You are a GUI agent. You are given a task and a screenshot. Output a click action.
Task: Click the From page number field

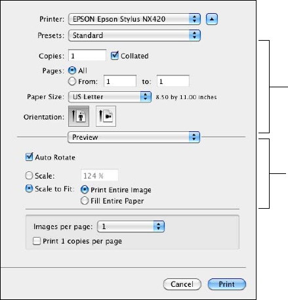(x=120, y=81)
